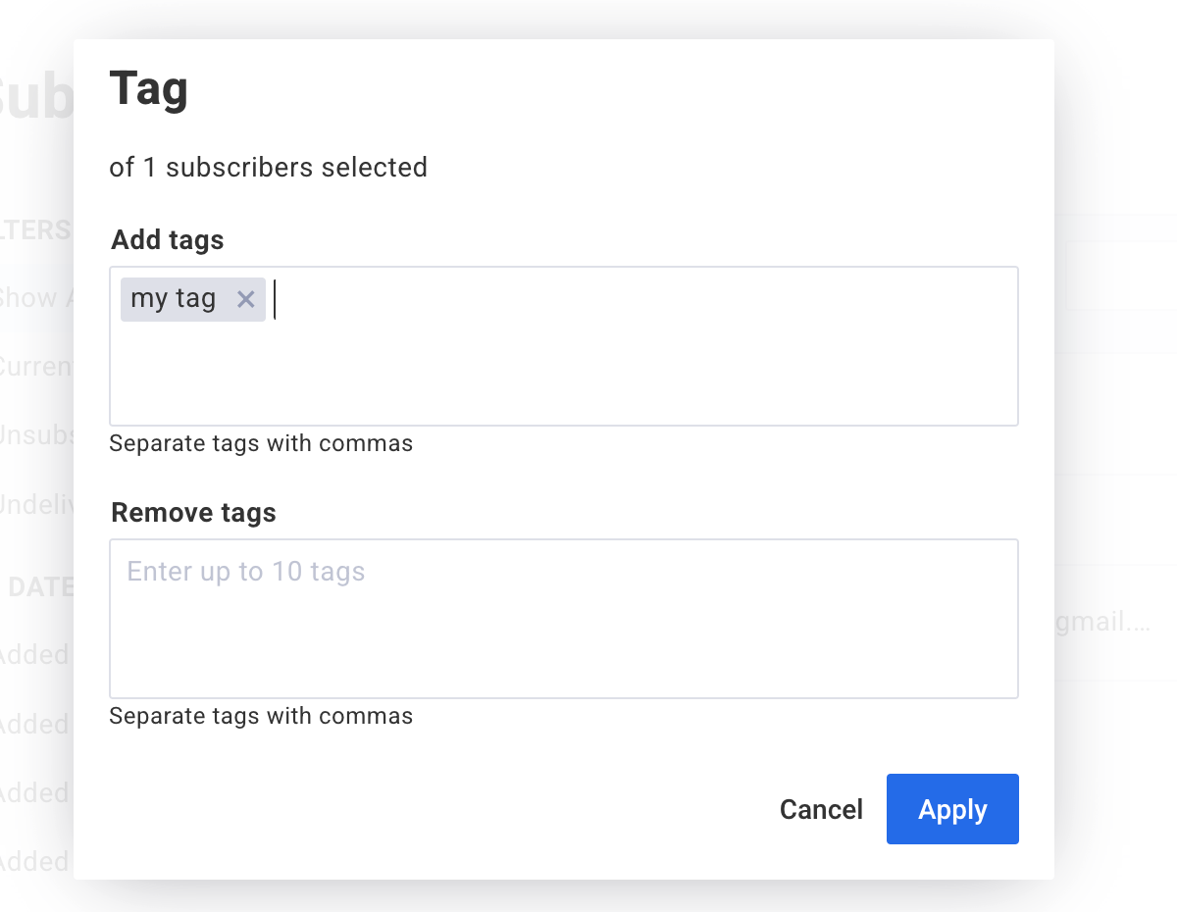Image resolution: width=1177 pixels, height=912 pixels.
Task: Select the dimmed "Show A…" filter behind dialog
Action: coord(35,298)
